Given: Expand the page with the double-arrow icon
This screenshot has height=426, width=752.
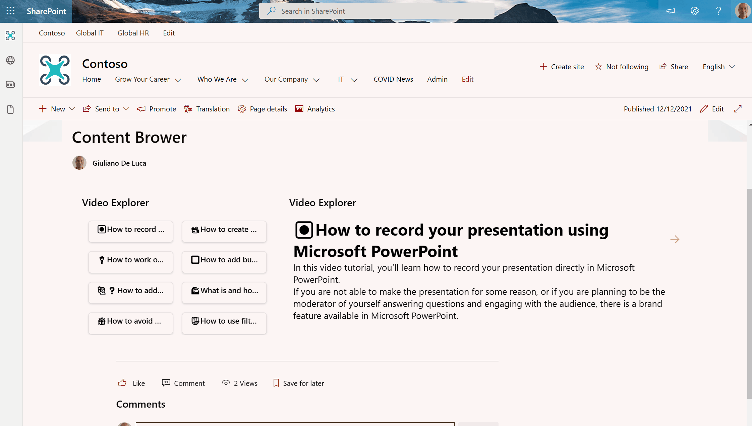Looking at the screenshot, I should click(738, 109).
